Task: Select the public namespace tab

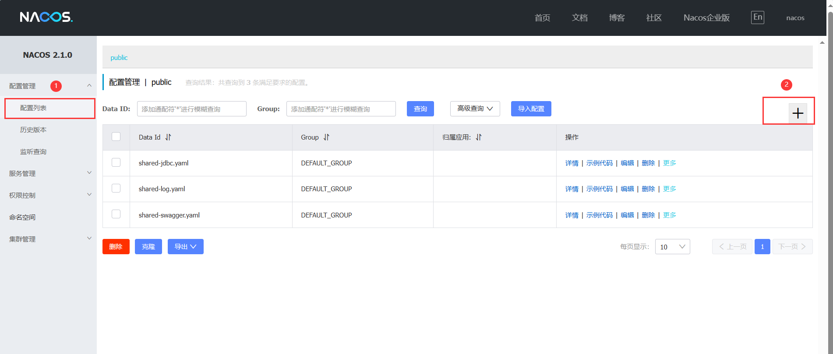Action: pyautogui.click(x=119, y=58)
